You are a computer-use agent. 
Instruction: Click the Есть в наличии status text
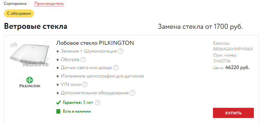(x=77, y=111)
